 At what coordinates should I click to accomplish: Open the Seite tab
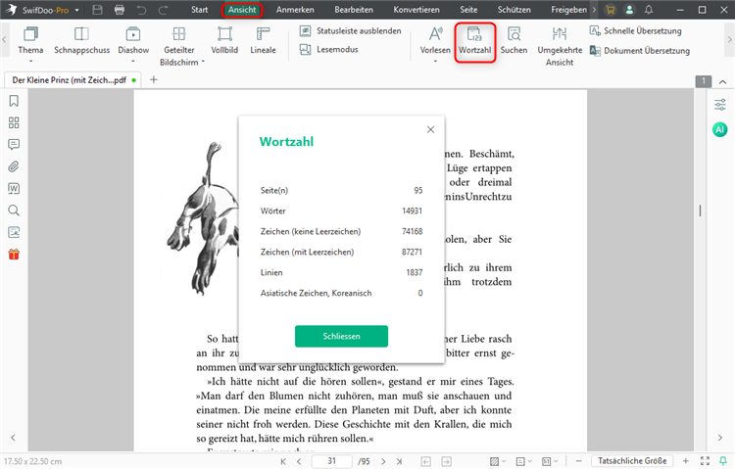click(x=468, y=10)
